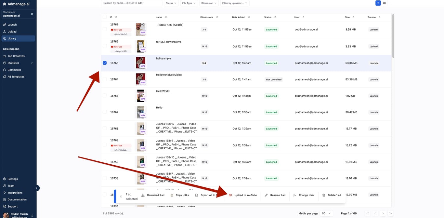This screenshot has height=218, width=444.
Task: Open the Dimension filter dropdown
Action: 208,3
